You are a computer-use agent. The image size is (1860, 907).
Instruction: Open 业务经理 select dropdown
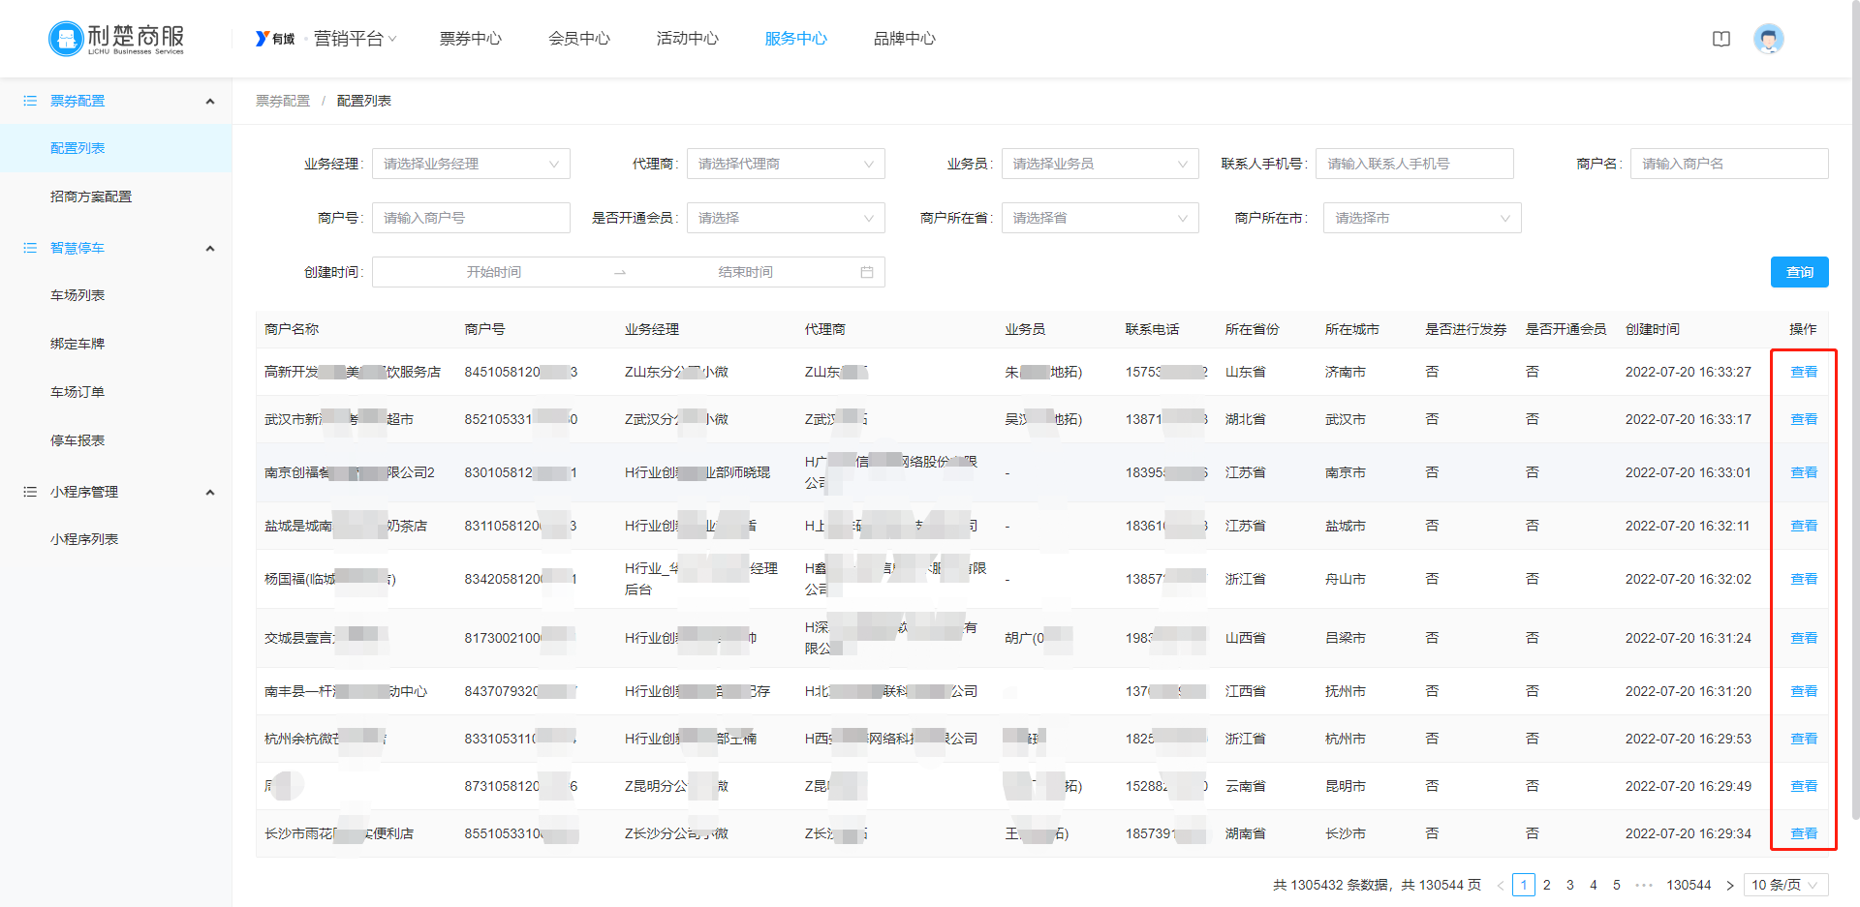(x=471, y=164)
